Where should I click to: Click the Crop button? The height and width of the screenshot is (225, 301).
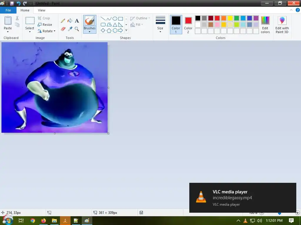click(x=44, y=18)
